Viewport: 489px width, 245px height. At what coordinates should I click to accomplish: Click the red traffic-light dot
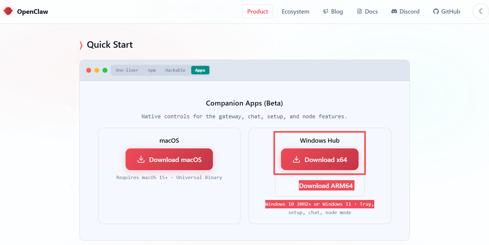[x=89, y=70]
